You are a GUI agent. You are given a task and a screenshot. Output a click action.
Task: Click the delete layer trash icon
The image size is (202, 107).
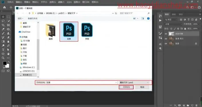pos(196,105)
